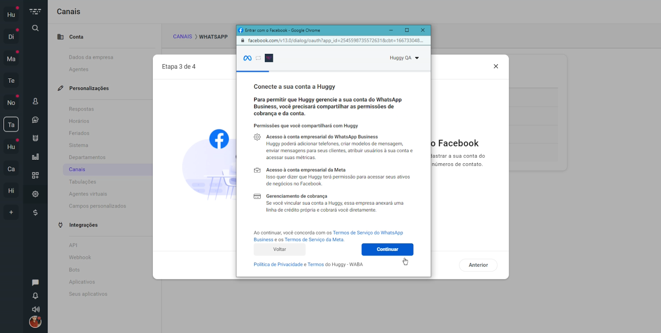
Task: Click the chat bubble icon near the sidebar bottom
Action: pyautogui.click(x=36, y=283)
